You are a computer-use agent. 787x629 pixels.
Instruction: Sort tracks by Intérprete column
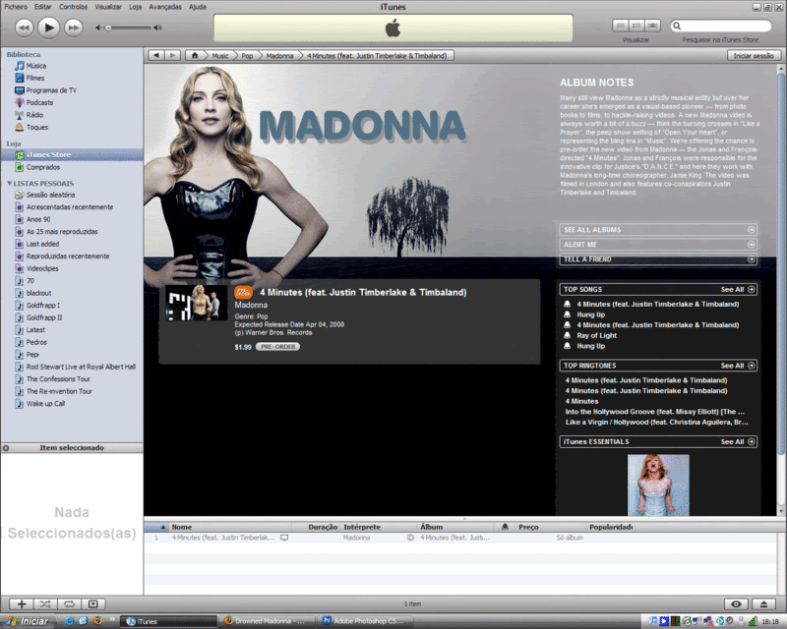coord(379,527)
